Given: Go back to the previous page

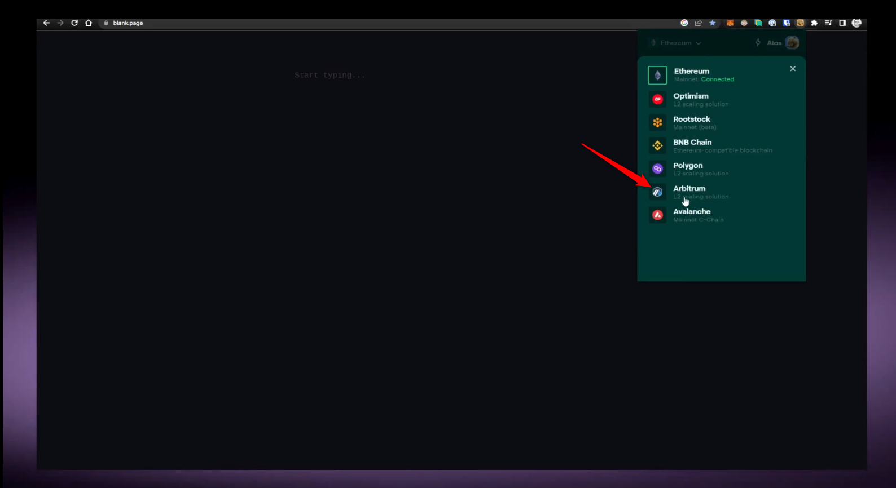Looking at the screenshot, I should [46, 23].
